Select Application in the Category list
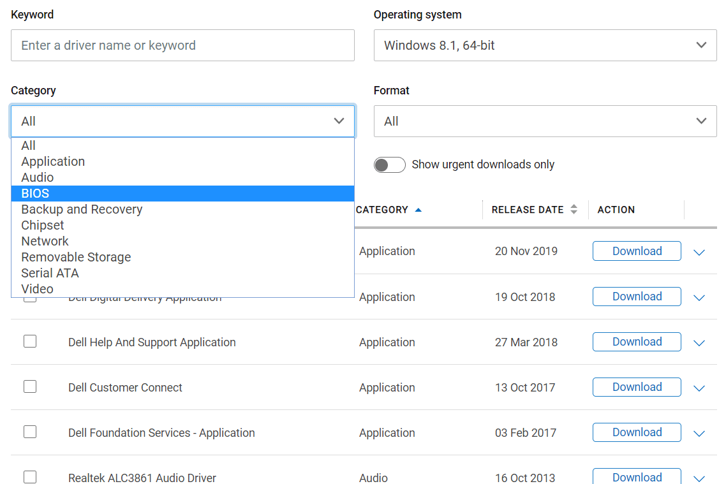The width and height of the screenshot is (726, 484). point(182,161)
